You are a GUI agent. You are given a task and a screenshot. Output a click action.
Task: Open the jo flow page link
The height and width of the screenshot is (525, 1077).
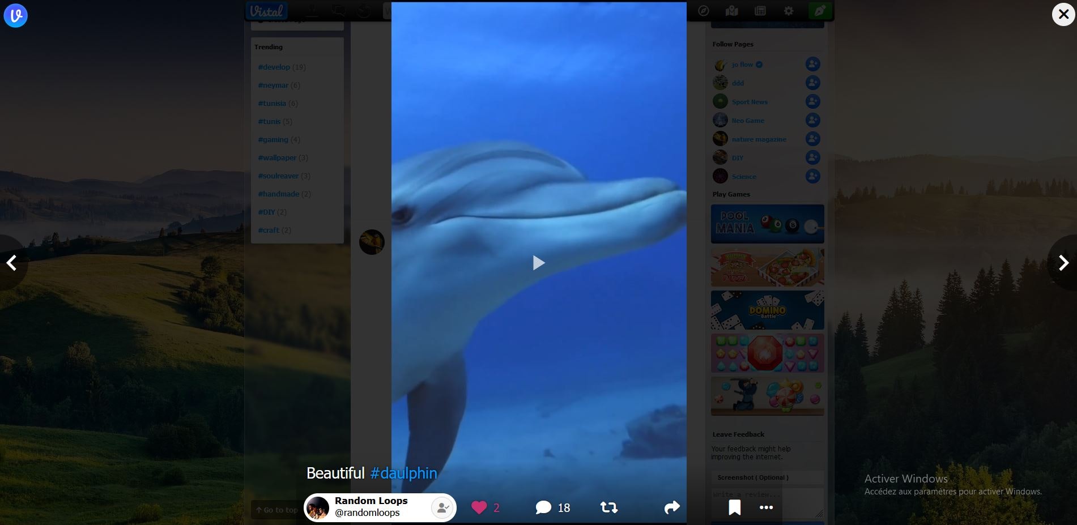pos(742,65)
